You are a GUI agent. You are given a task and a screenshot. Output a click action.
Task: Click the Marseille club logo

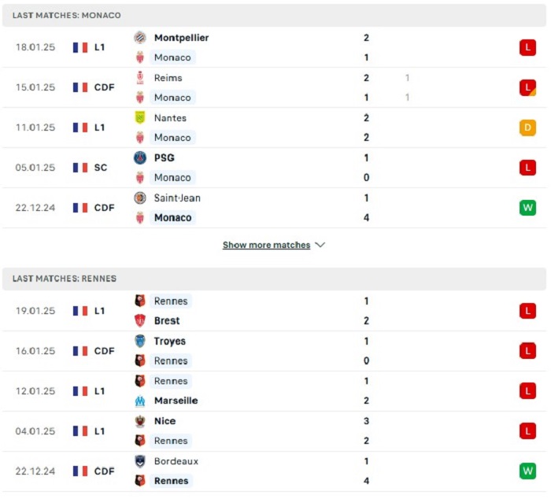pyautogui.click(x=140, y=401)
